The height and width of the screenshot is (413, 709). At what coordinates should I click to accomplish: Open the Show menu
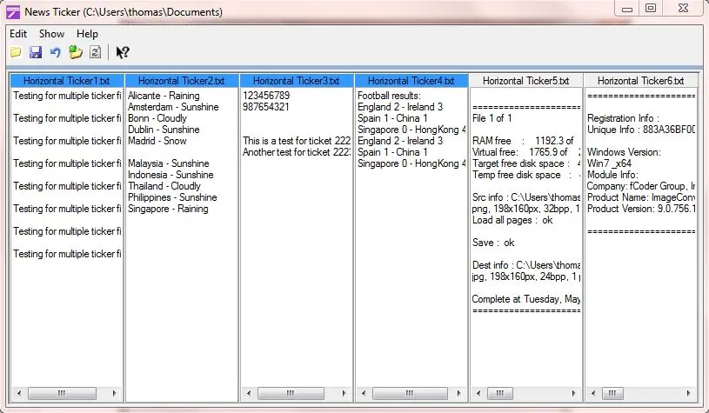pyautogui.click(x=51, y=34)
